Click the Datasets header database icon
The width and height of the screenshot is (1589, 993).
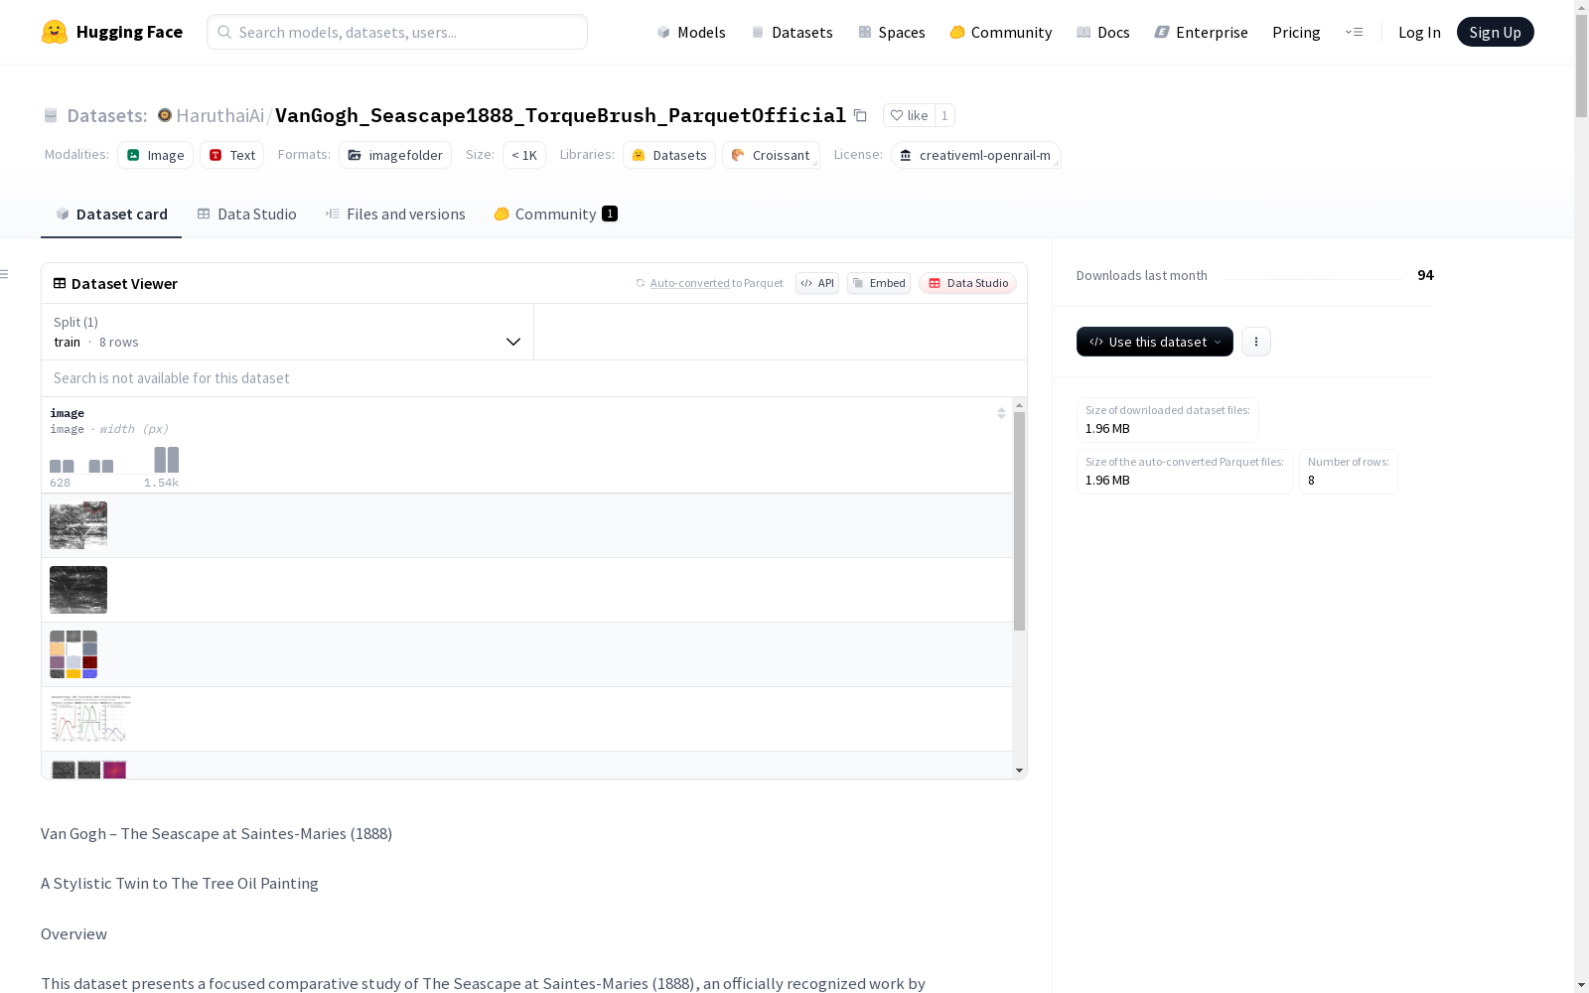click(x=51, y=115)
